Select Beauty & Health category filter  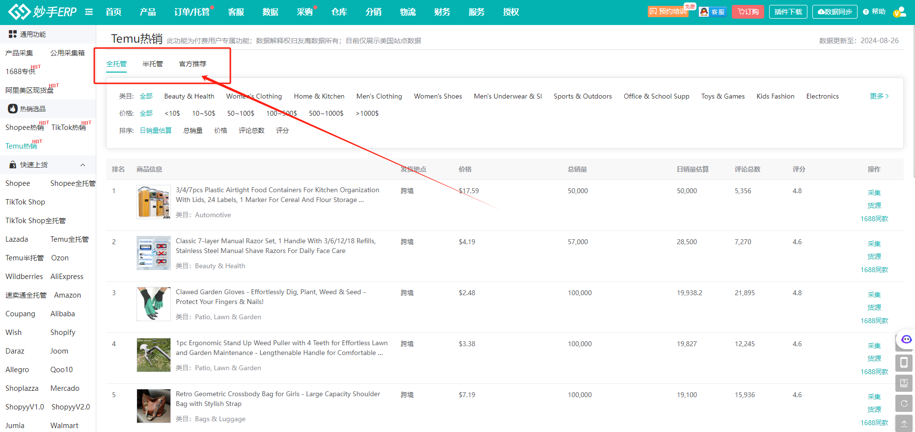[x=189, y=96]
